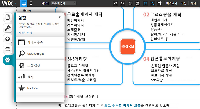Click the browser window icon for 사이트 주소

(21, 42)
